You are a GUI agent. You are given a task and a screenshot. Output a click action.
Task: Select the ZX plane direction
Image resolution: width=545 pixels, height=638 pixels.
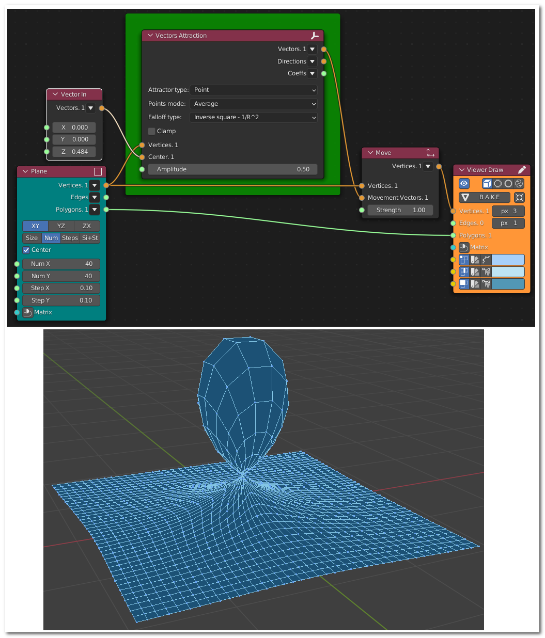coord(87,226)
